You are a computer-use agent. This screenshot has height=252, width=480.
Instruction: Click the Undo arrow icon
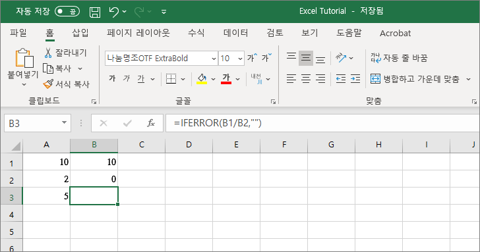click(113, 12)
